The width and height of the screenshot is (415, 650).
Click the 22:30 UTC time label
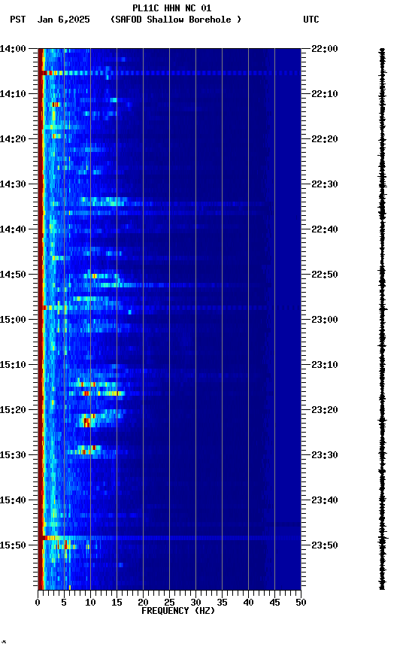(325, 184)
